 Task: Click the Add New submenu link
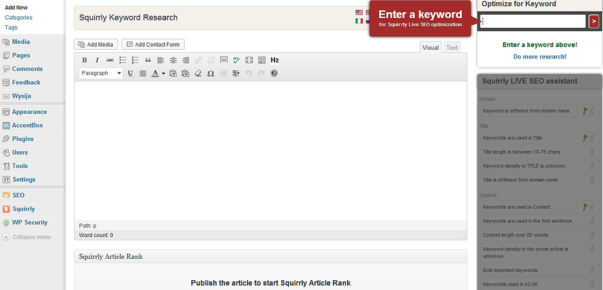(x=16, y=7)
